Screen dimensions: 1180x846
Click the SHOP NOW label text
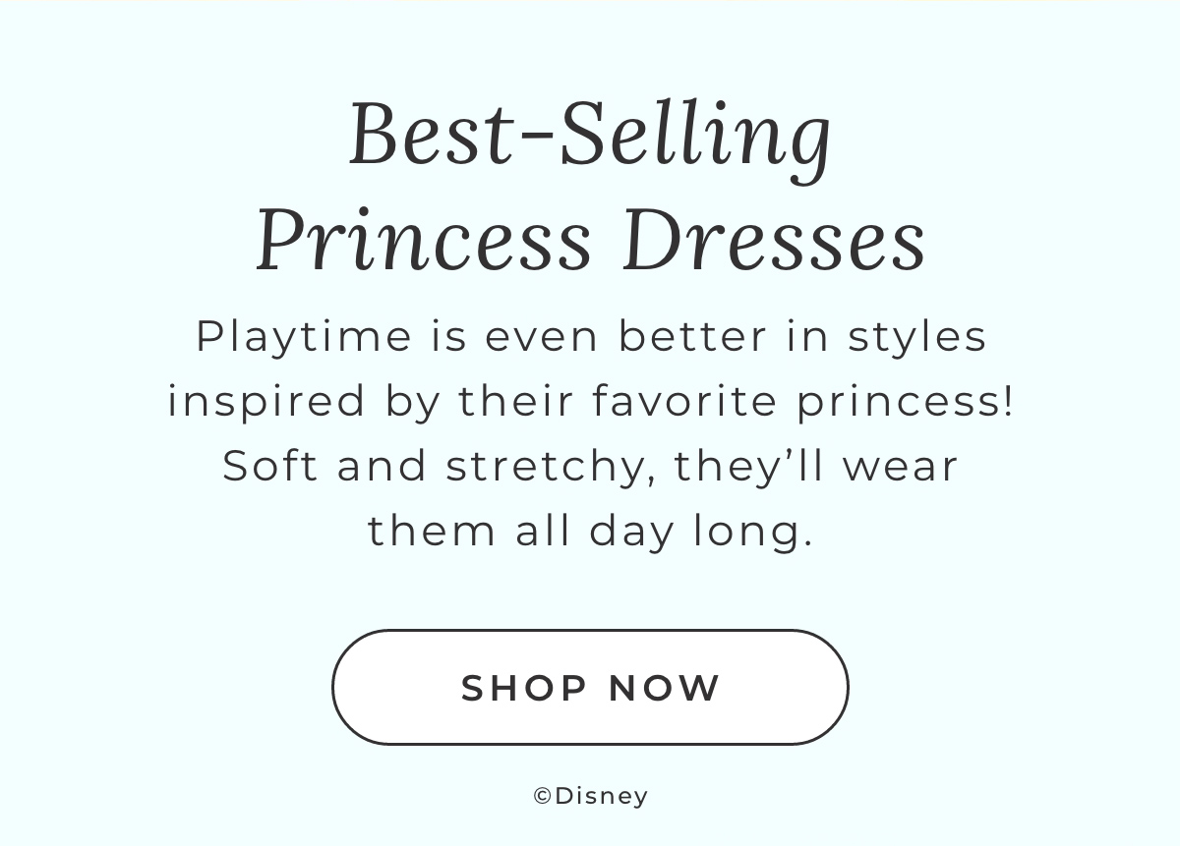(590, 687)
